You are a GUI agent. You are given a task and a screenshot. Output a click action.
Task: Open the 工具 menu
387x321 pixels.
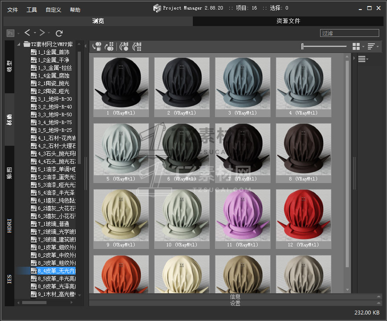32,10
